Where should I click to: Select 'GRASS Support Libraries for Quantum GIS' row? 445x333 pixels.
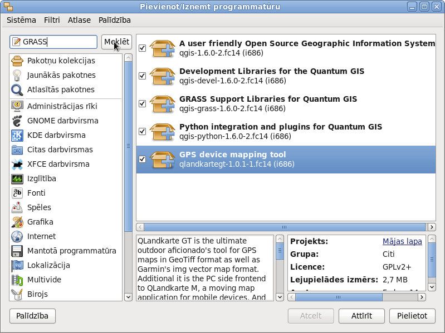pyautogui.click(x=286, y=103)
